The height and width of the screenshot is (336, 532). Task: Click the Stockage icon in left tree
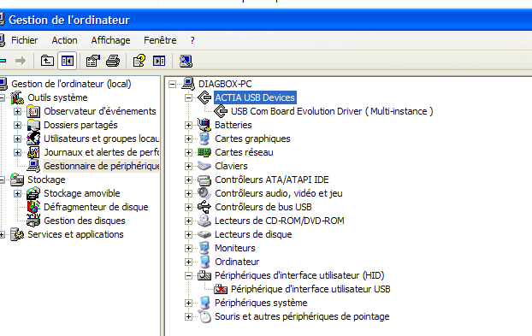pyautogui.click(x=17, y=180)
